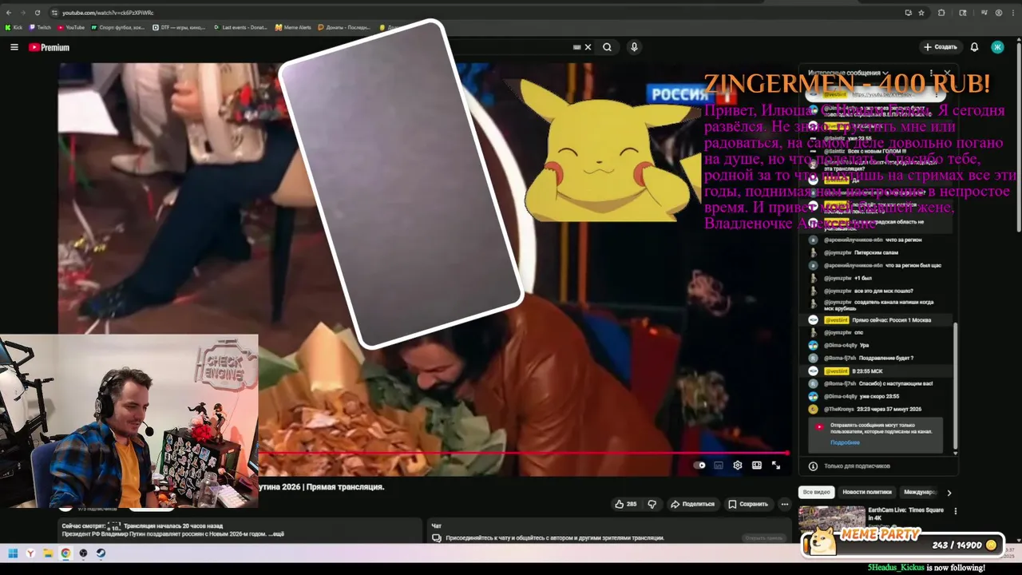Click the Поделиться share button
The height and width of the screenshot is (575, 1022).
tap(692, 504)
